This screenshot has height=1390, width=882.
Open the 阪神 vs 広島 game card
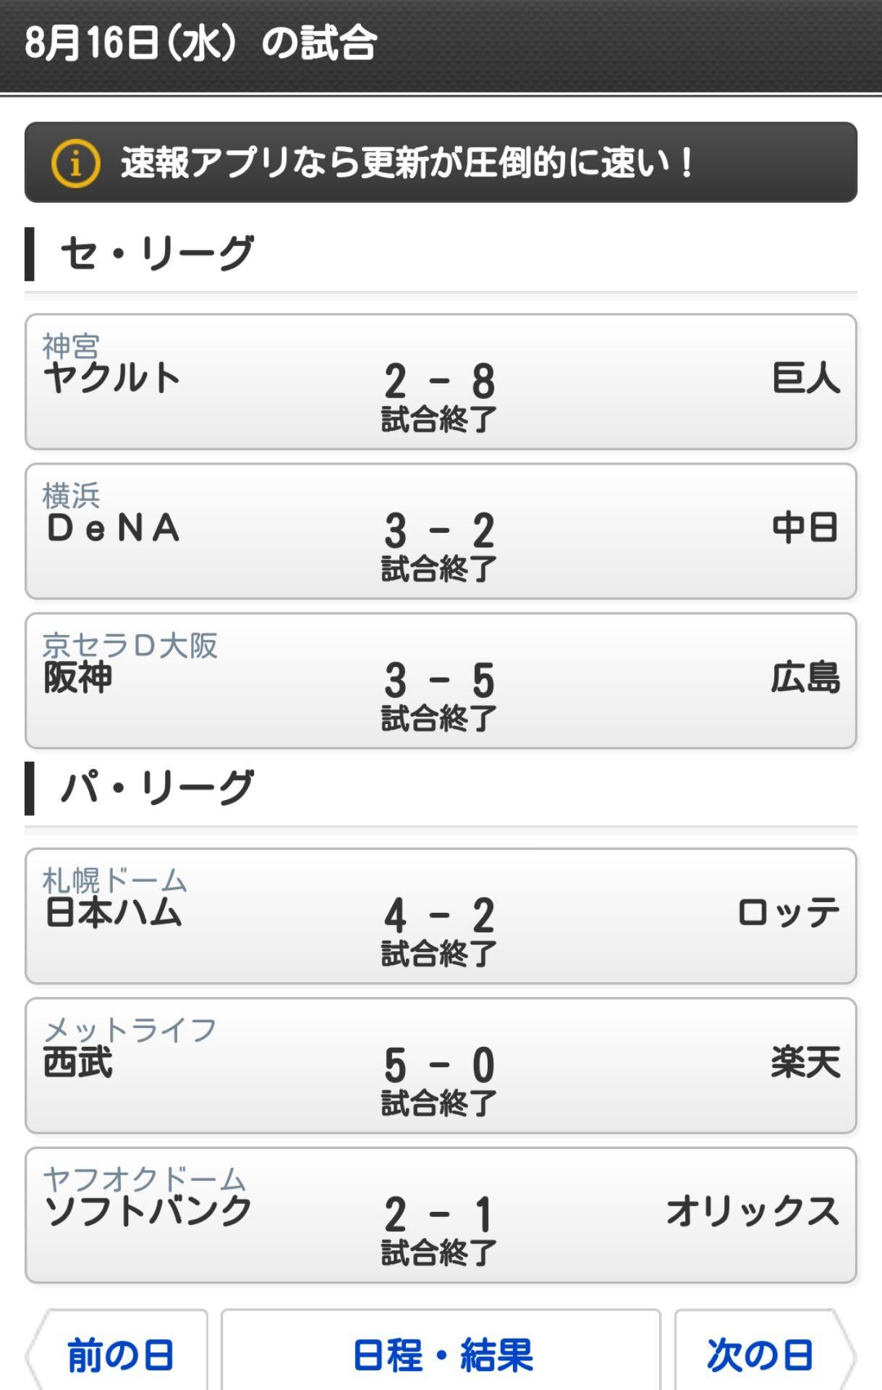441,681
